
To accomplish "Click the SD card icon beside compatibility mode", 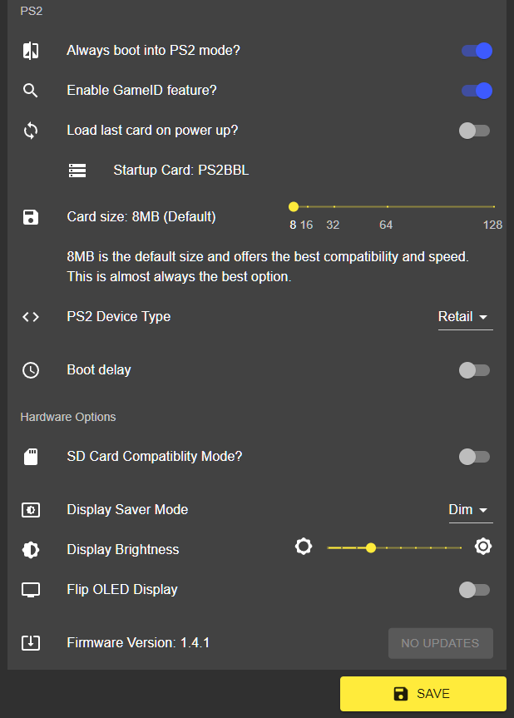I will pyautogui.click(x=31, y=456).
